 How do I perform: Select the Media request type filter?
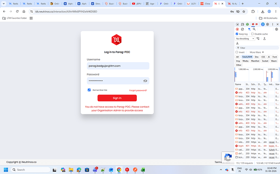246,61
